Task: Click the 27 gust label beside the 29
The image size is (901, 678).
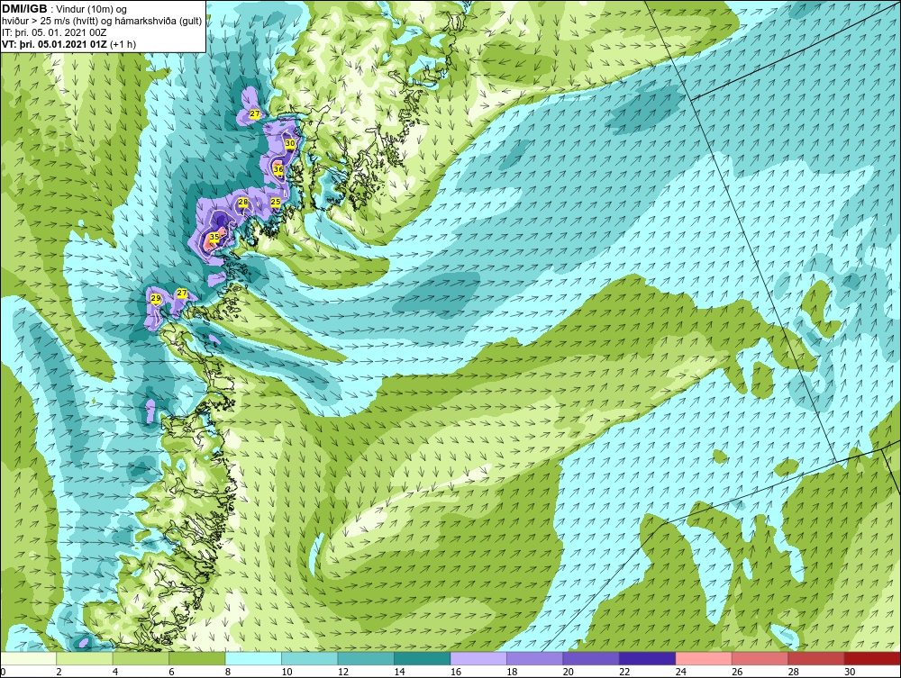Action: (x=182, y=294)
